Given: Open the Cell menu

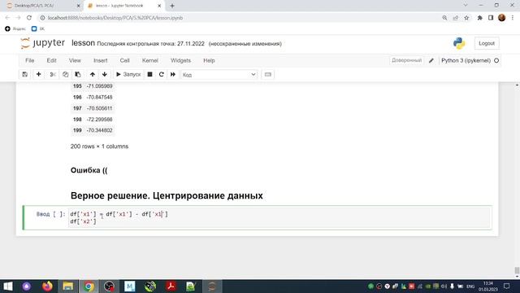Looking at the screenshot, I should [124, 60].
